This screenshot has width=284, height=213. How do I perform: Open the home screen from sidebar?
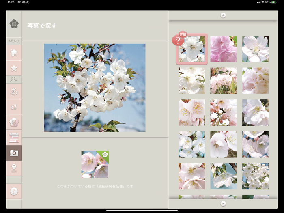pos(14,53)
